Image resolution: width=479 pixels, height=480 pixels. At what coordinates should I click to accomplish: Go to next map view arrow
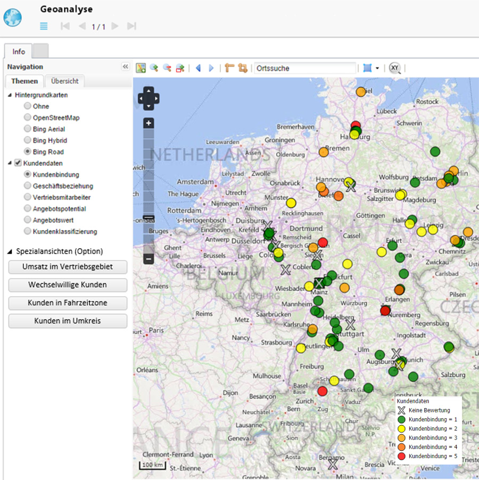point(211,68)
